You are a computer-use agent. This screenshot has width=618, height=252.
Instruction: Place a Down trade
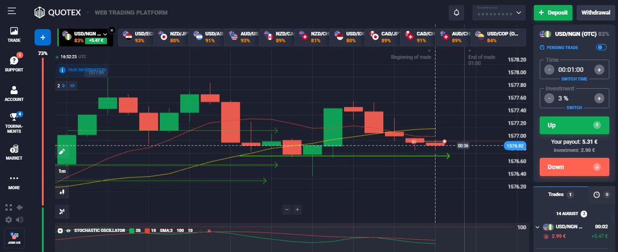[575, 167]
